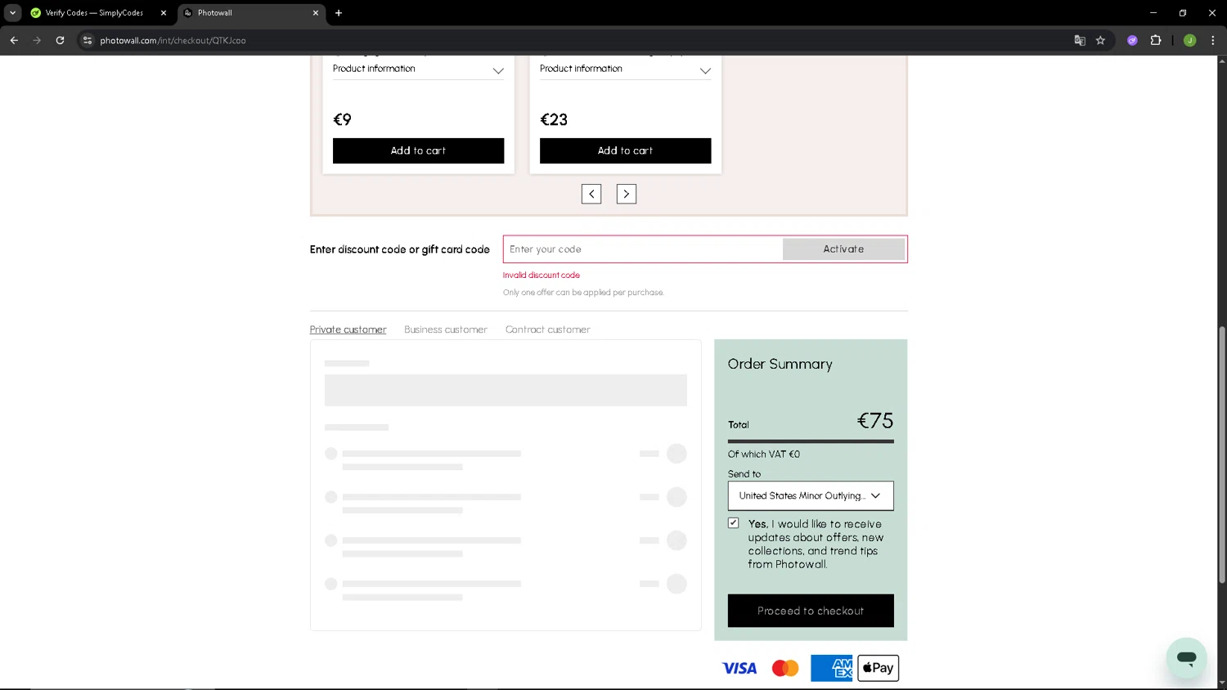Open the Send to country dropdown
1227x690 pixels.
pyautogui.click(x=811, y=495)
